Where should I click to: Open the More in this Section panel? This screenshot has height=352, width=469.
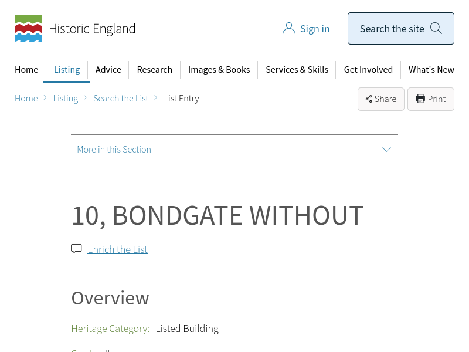(x=114, y=150)
